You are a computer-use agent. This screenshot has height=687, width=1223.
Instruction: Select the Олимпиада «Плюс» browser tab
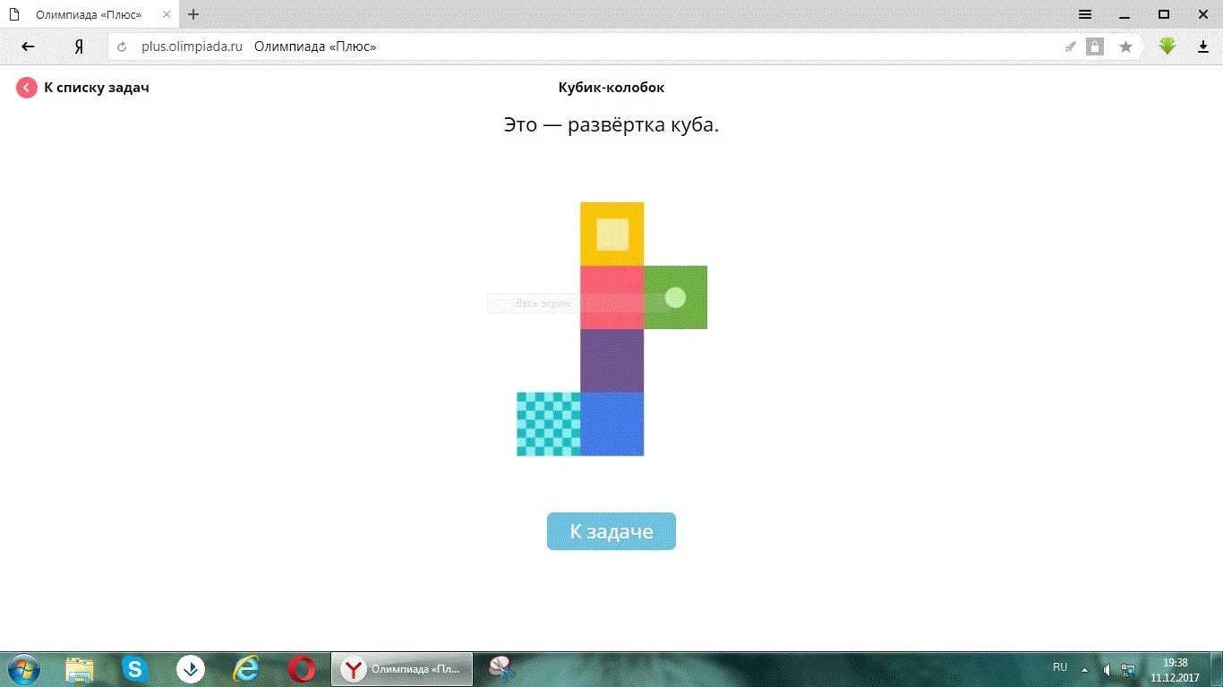[90, 15]
